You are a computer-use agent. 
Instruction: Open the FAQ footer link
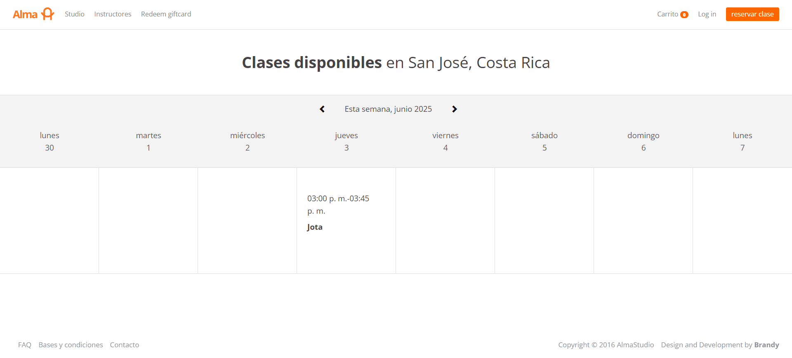click(25, 345)
